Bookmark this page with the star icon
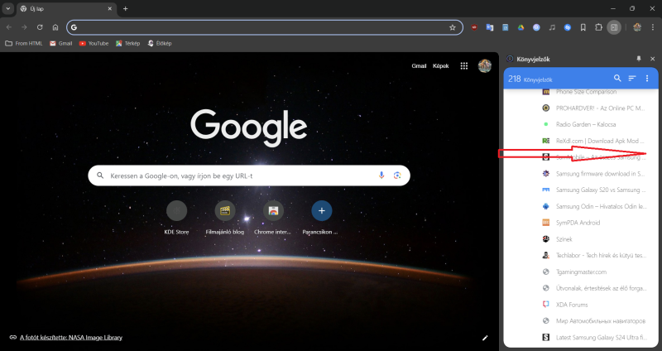This screenshot has height=351, width=662. [x=453, y=27]
